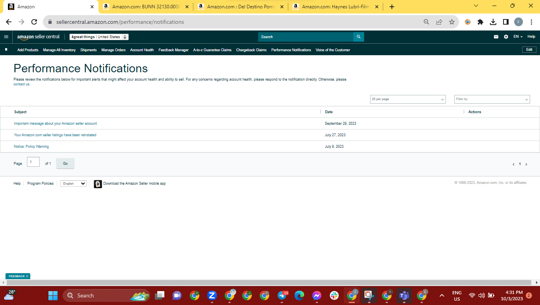Open the Chrome Extensions puzzle icon

(x=480, y=22)
